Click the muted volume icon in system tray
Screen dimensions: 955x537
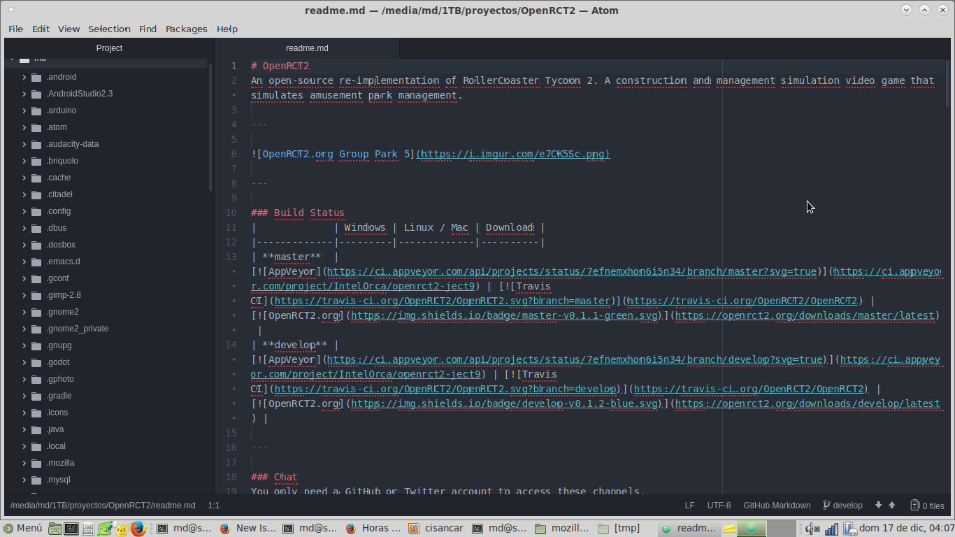[812, 529]
